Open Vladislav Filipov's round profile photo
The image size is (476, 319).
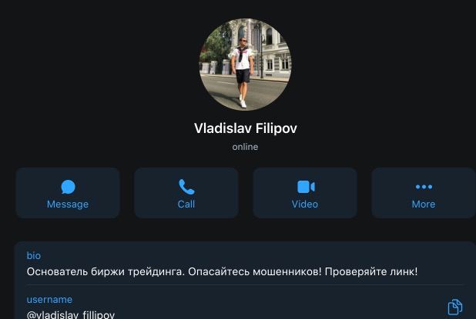click(245, 65)
